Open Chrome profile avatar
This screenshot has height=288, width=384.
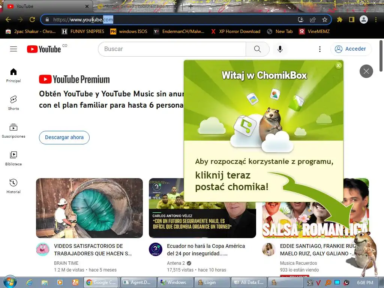pos(364,19)
